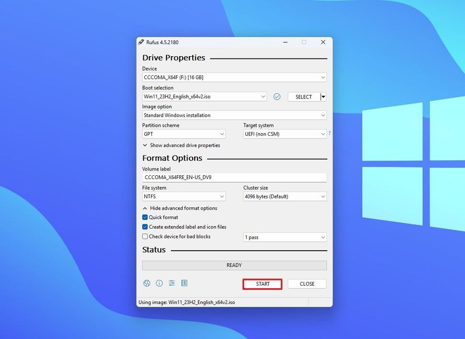
Task: Click the Volume label input field
Action: point(234,177)
